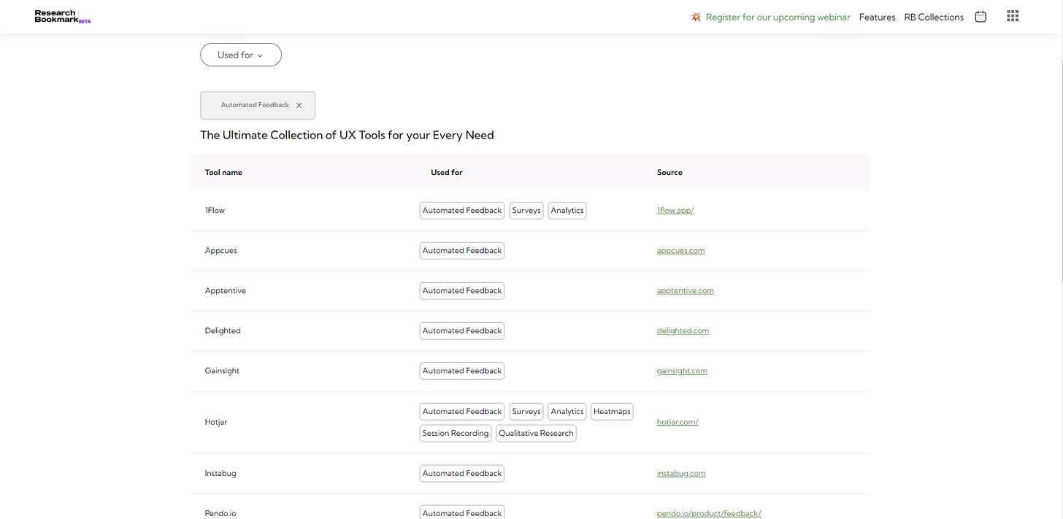
Task: Open the pendo.io/product/feedback/ link
Action: (709, 513)
